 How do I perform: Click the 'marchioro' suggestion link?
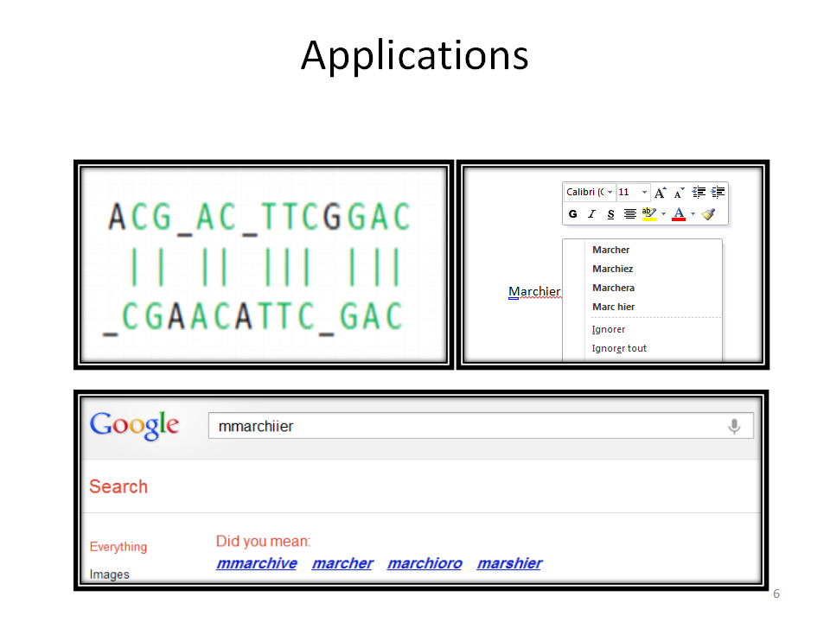click(x=424, y=563)
